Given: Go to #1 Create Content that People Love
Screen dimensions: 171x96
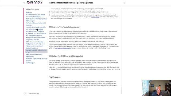Looking at the screenshot, I should [35, 16].
